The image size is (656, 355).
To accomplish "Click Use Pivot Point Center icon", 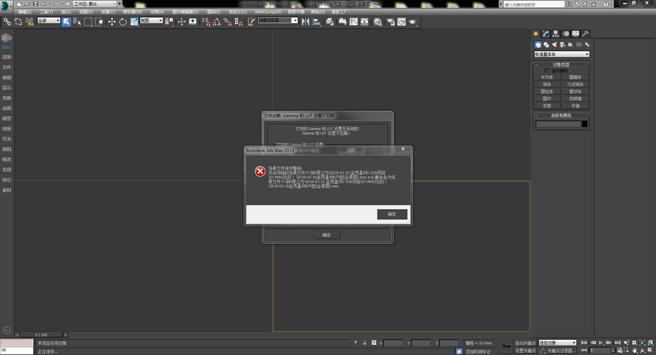I will [169, 22].
